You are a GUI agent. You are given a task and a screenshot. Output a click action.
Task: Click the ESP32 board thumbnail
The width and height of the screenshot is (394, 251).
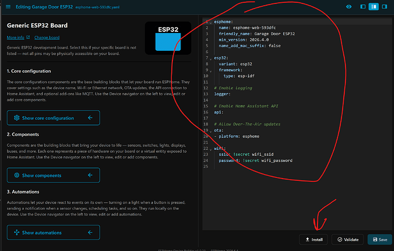168,38
